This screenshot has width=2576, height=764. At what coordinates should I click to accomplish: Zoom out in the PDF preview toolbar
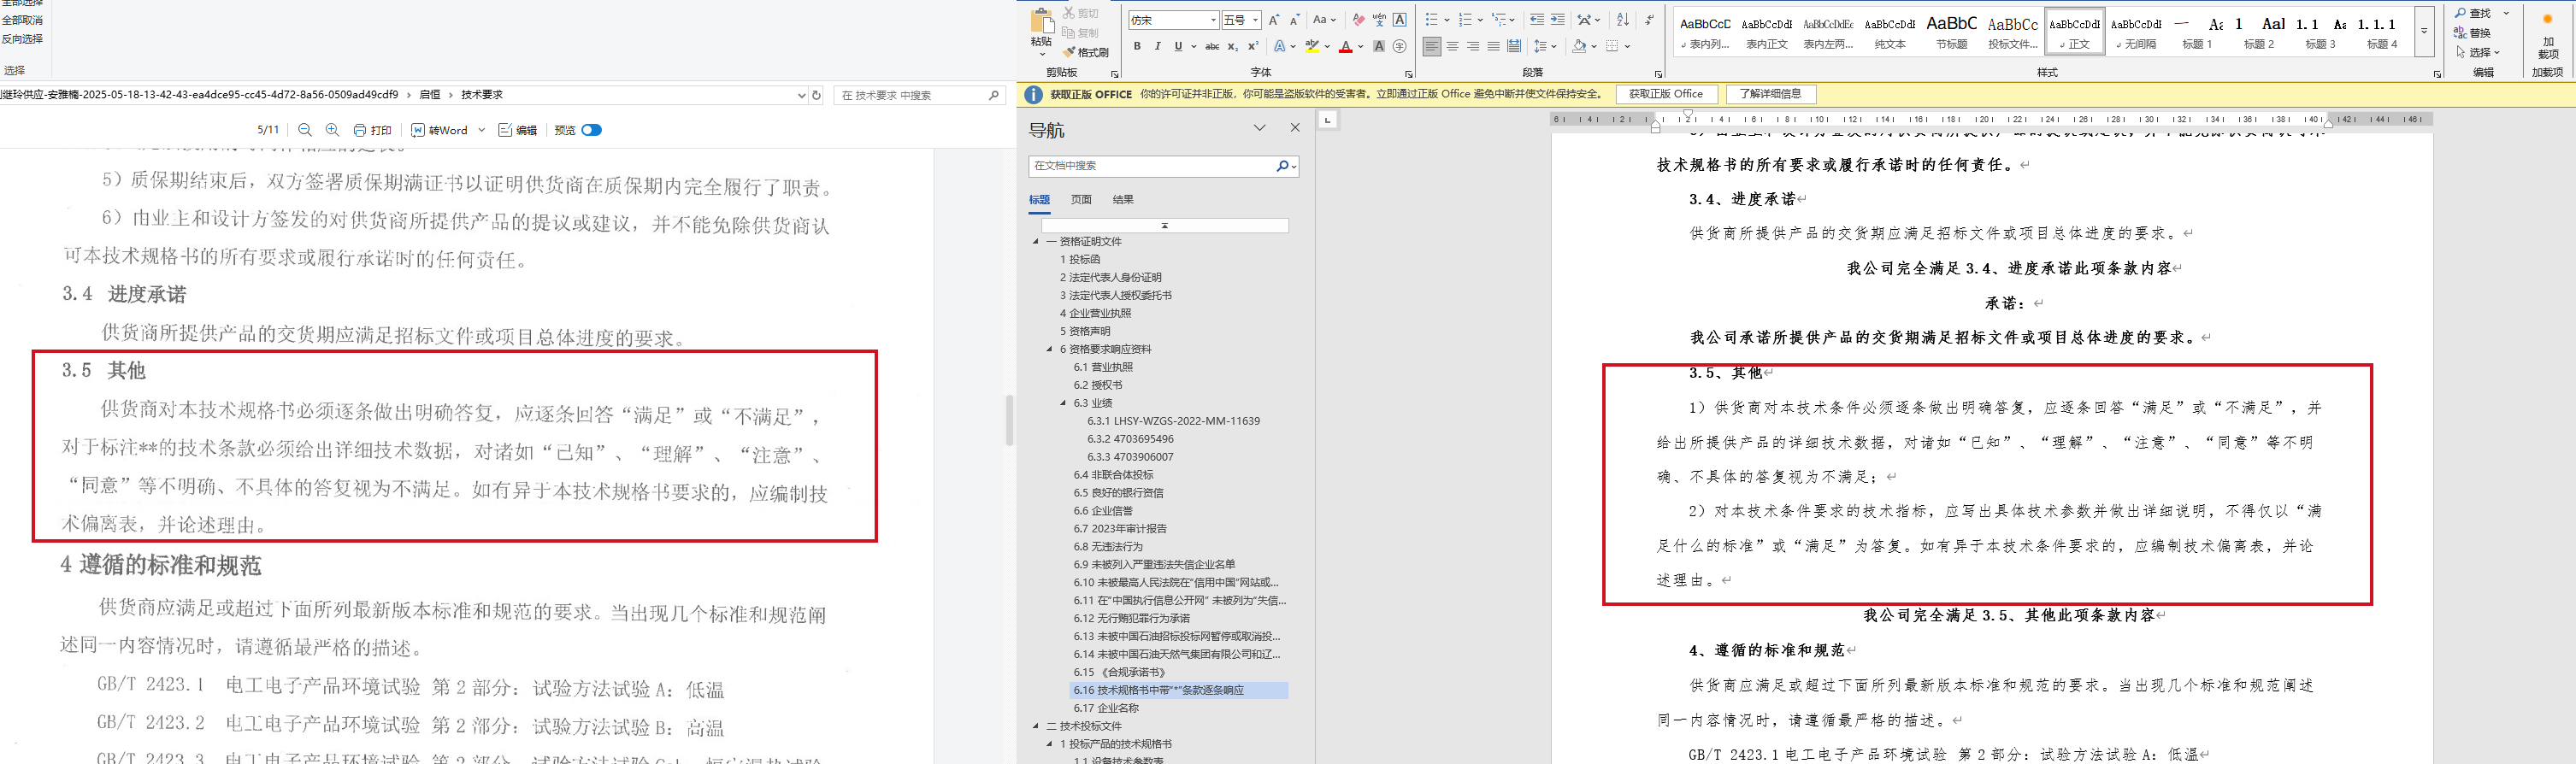coord(305,130)
